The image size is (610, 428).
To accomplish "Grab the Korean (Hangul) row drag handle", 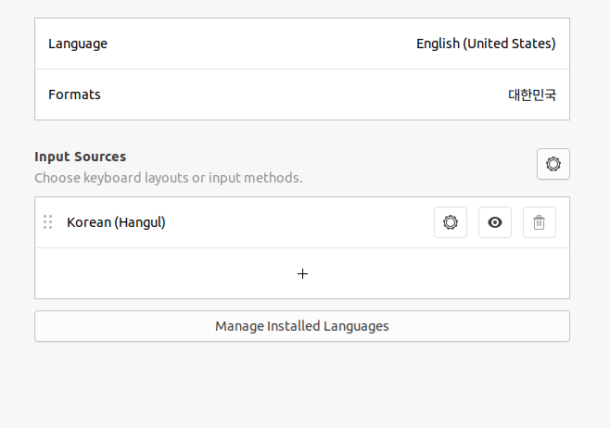I will coord(48,222).
